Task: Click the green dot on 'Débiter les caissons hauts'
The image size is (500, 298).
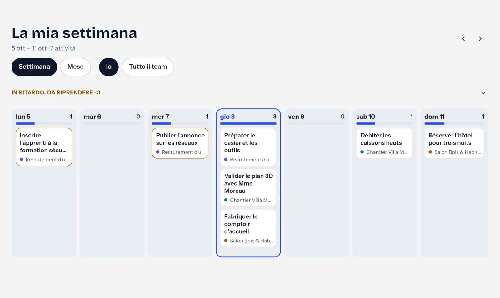Action: point(362,152)
